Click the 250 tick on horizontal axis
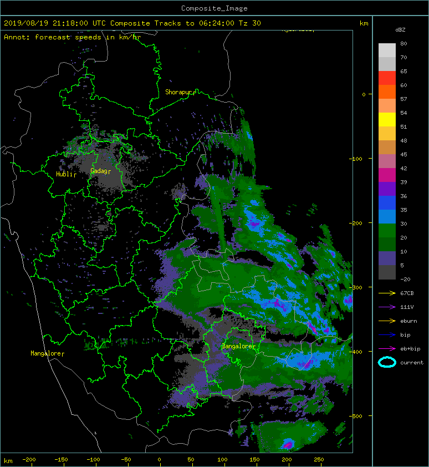Screen dimensions: 429x467 (x=319, y=460)
